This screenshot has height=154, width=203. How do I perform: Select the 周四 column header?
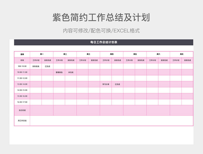[112, 54]
